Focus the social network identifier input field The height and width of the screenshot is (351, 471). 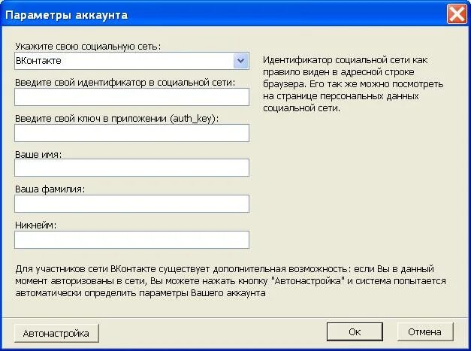[x=131, y=97]
